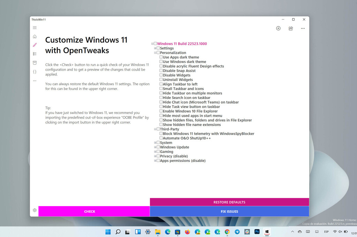
Task: Select the pencil OpenTweaks icon in the sidebar
Action: click(35, 45)
